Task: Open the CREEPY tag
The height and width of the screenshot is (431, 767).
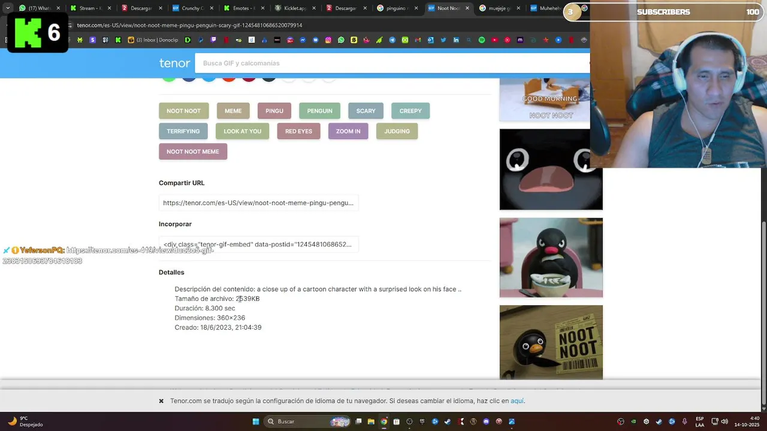Action: (x=410, y=111)
